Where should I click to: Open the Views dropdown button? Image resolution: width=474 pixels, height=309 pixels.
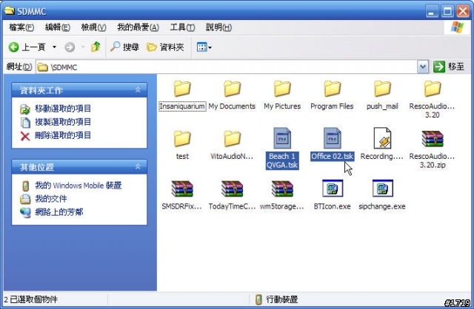point(204,47)
